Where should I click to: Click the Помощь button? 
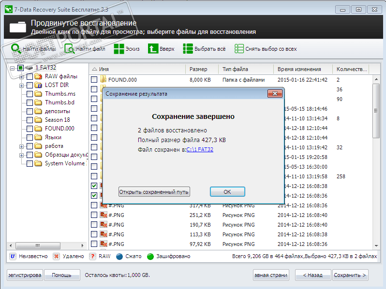(x=62, y=275)
